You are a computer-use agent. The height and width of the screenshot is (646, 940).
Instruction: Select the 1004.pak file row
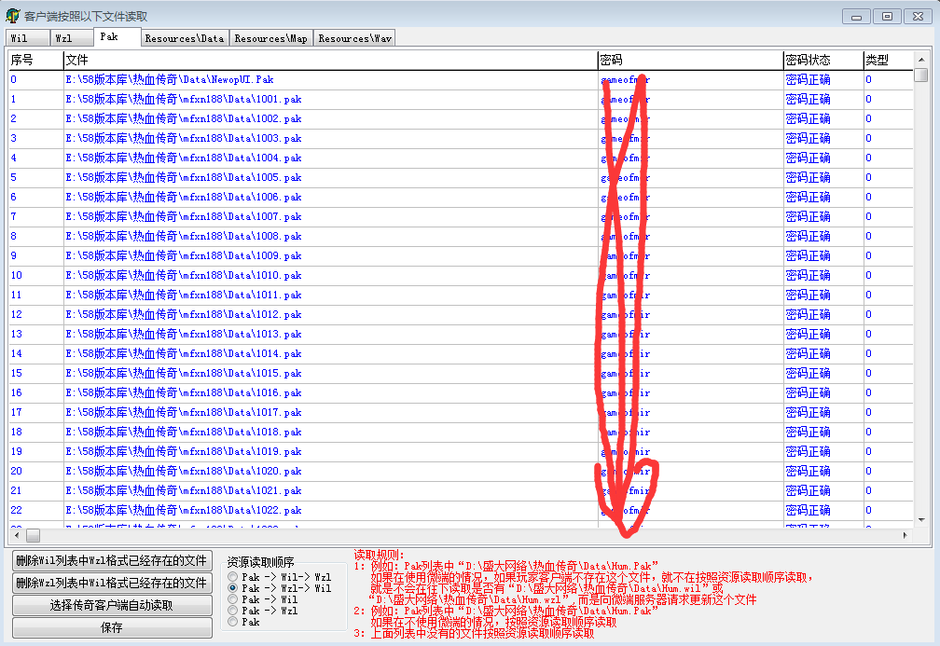point(461,158)
